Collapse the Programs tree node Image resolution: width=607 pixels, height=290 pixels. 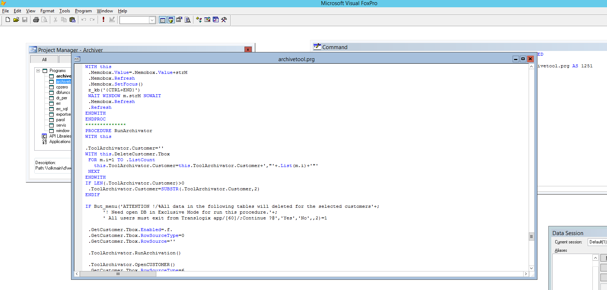pos(38,71)
